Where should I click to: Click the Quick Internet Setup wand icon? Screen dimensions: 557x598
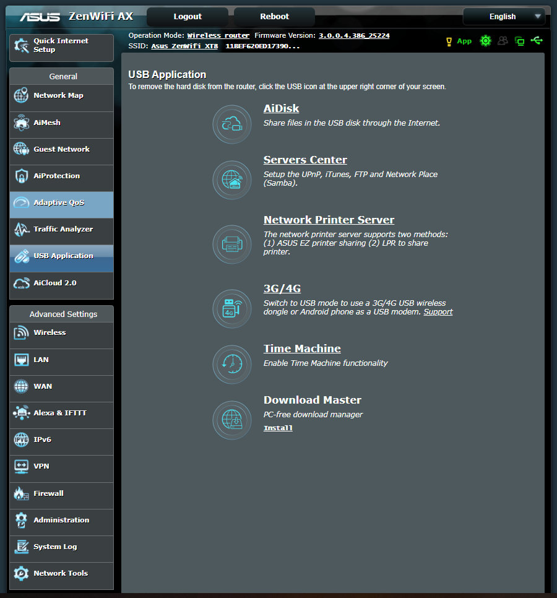click(x=21, y=46)
